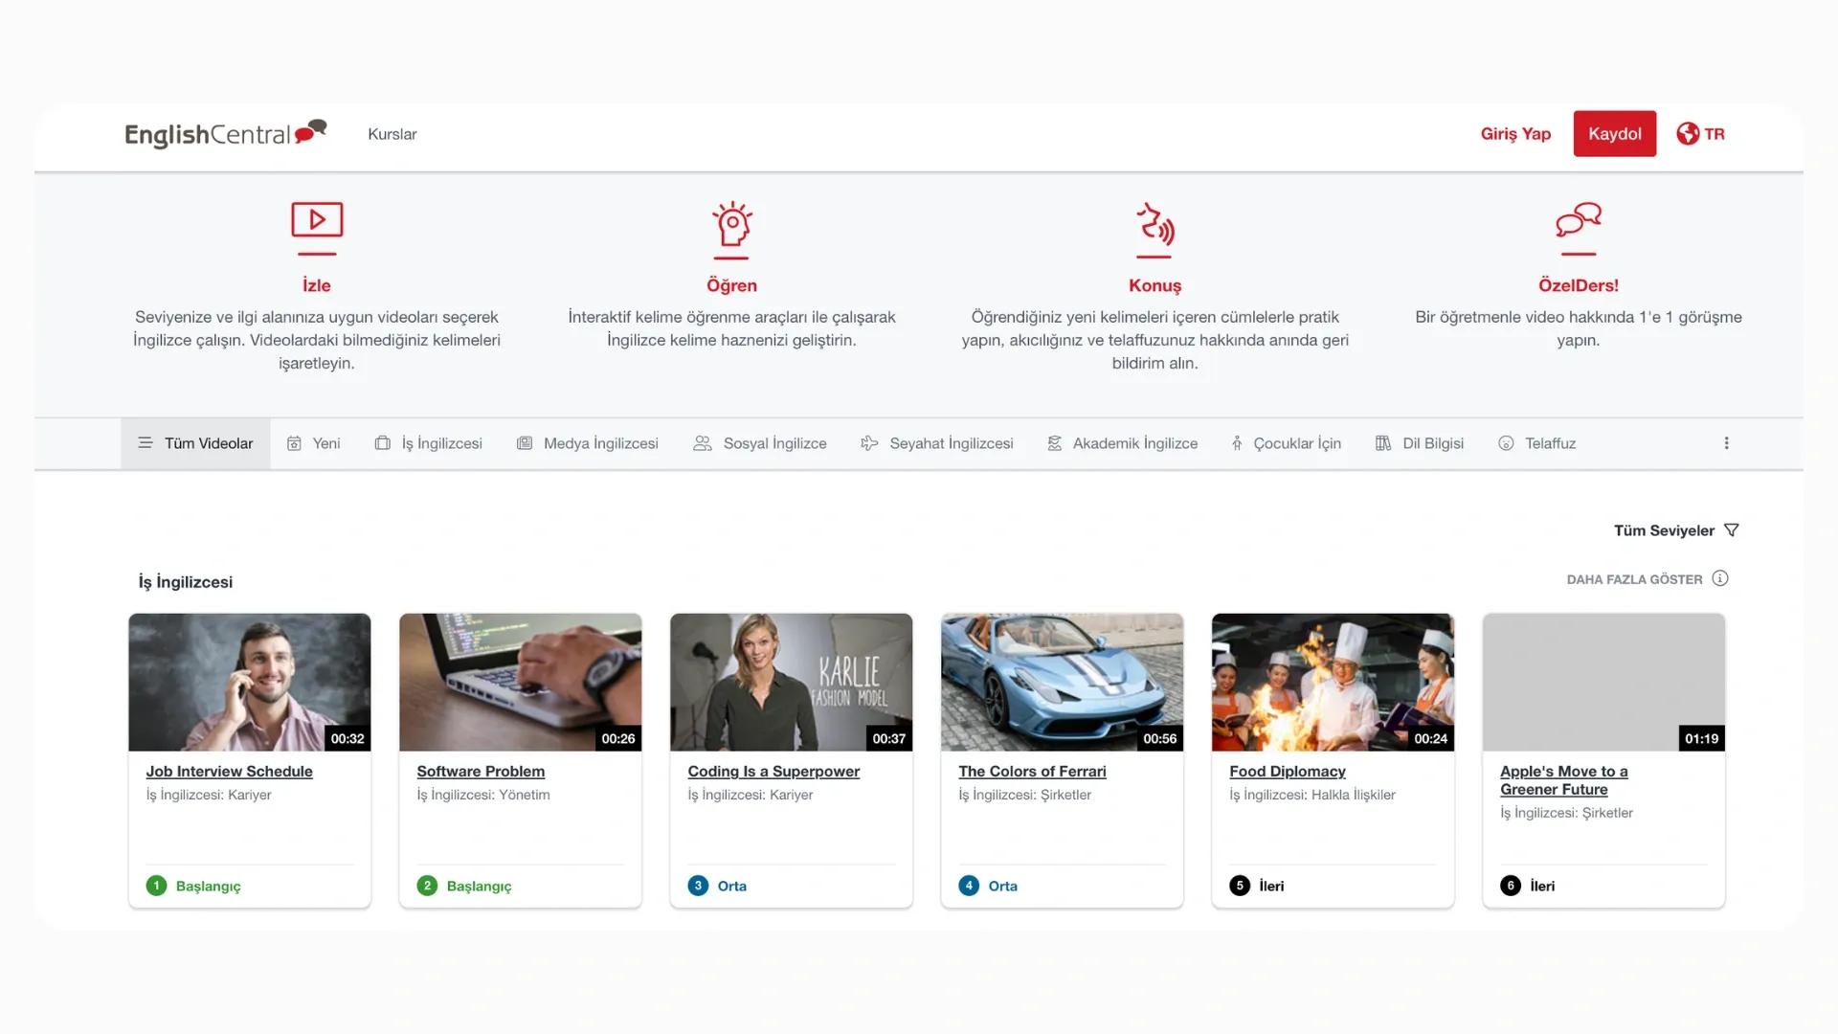Click the EnglishCentral logo

(x=226, y=134)
